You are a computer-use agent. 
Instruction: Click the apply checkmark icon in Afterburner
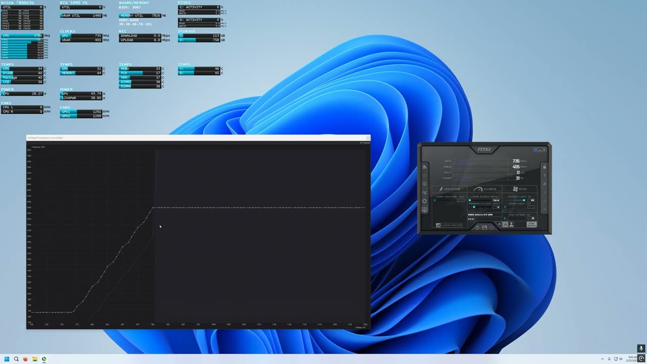pos(492,227)
